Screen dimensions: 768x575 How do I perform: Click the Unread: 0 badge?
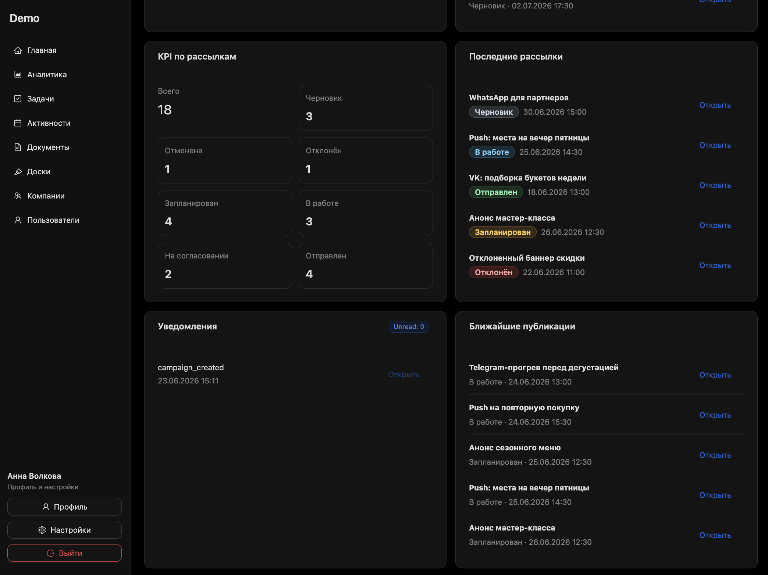(409, 327)
